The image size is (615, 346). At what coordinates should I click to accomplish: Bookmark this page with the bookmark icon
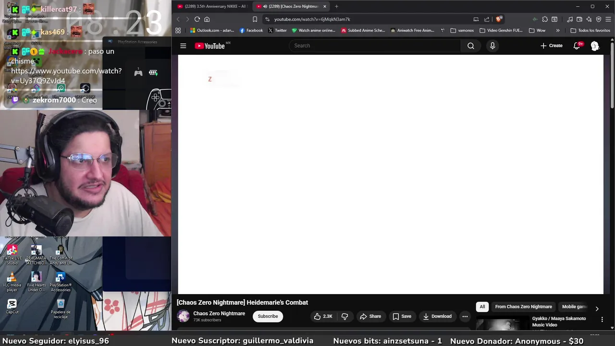(255, 19)
